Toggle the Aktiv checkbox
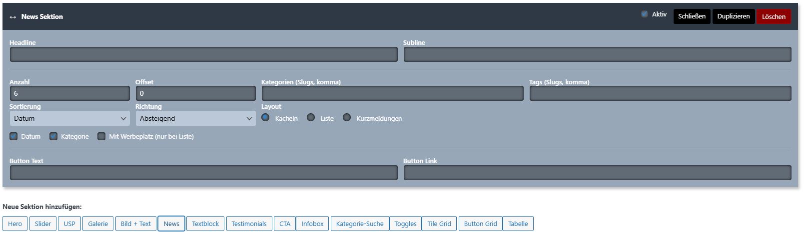Image resolution: width=805 pixels, height=238 pixels. point(645,14)
